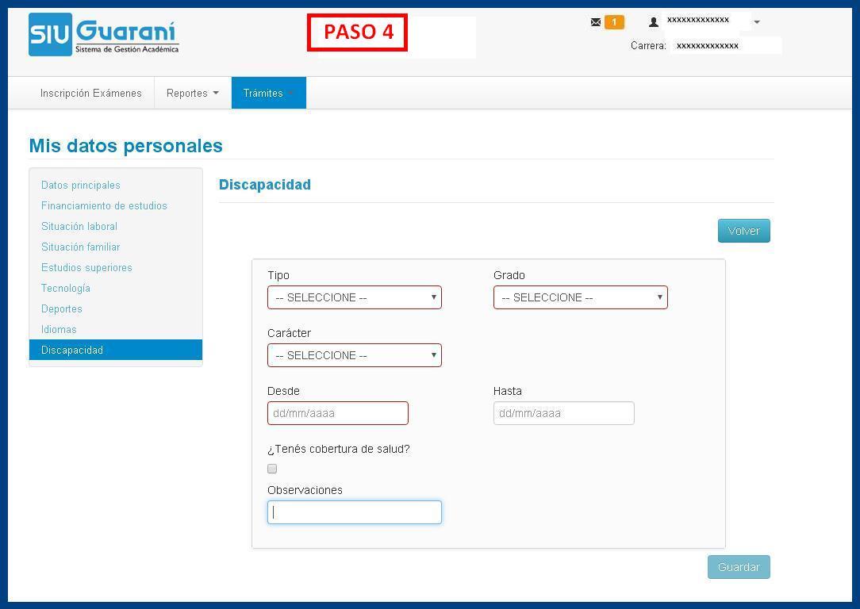Open the Trámites menu tab
Screen dimensions: 860x609
tap(268, 93)
